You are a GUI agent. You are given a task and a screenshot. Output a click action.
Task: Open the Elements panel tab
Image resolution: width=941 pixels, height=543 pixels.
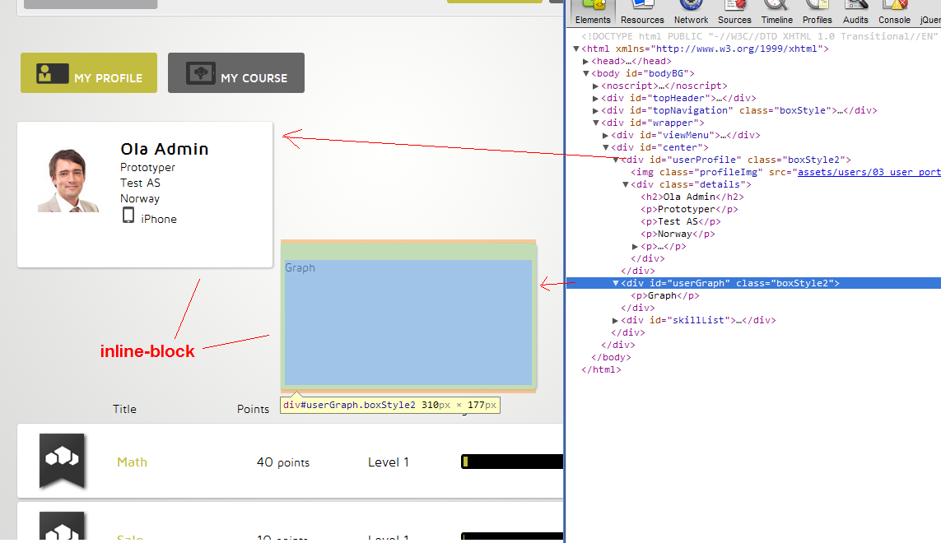coord(592,13)
